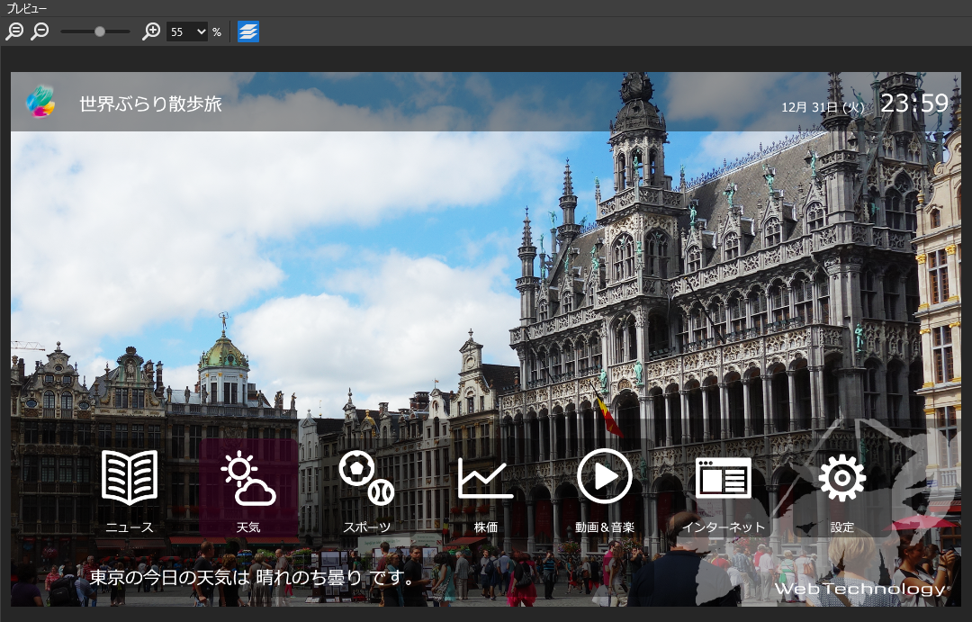The image size is (972, 622).
Task: Click the zoom slider handle
Action: 100,32
